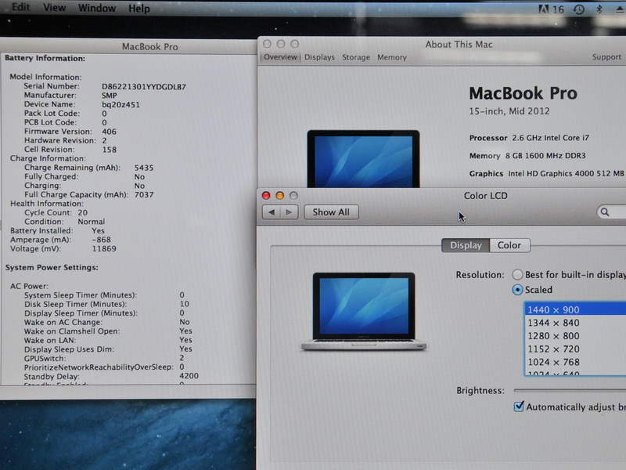Click the Cycle Count value 20
The height and width of the screenshot is (470, 626).
coord(83,212)
